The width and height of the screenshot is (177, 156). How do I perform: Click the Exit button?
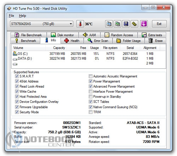(159, 24)
